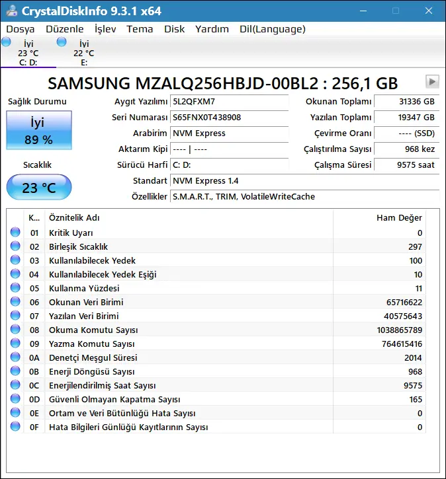Click the status orb for Birleşik Sıcaklık
The height and width of the screenshot is (479, 446).
(x=15, y=246)
